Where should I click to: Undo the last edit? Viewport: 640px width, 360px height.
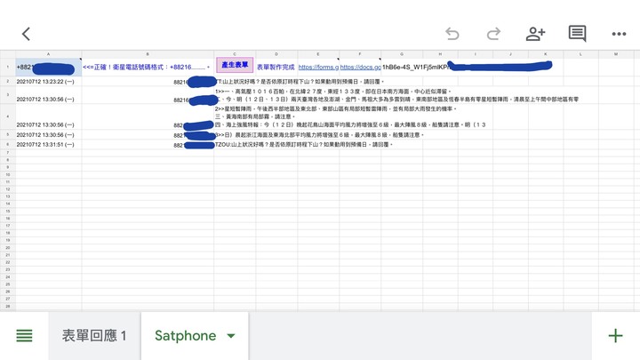pyautogui.click(x=452, y=34)
